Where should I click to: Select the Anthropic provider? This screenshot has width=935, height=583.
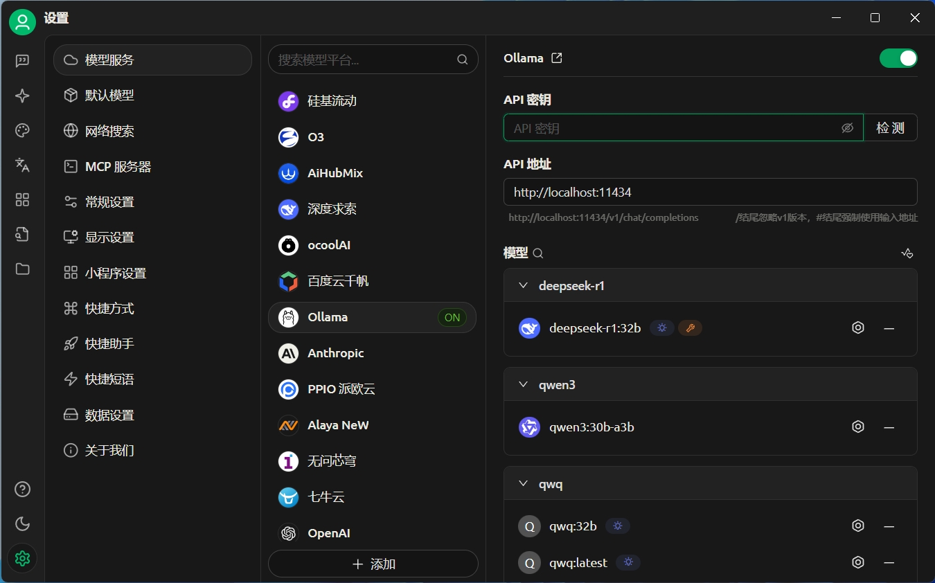coord(373,353)
